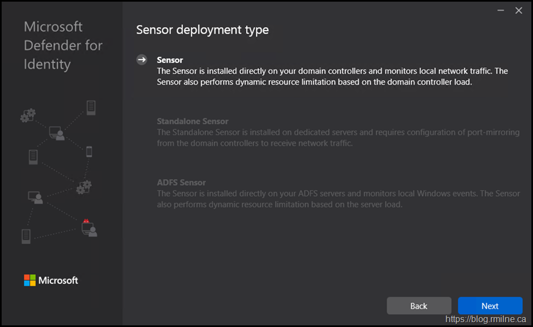Image resolution: width=533 pixels, height=327 pixels.
Task: Go back with the Back button
Action: pos(419,306)
